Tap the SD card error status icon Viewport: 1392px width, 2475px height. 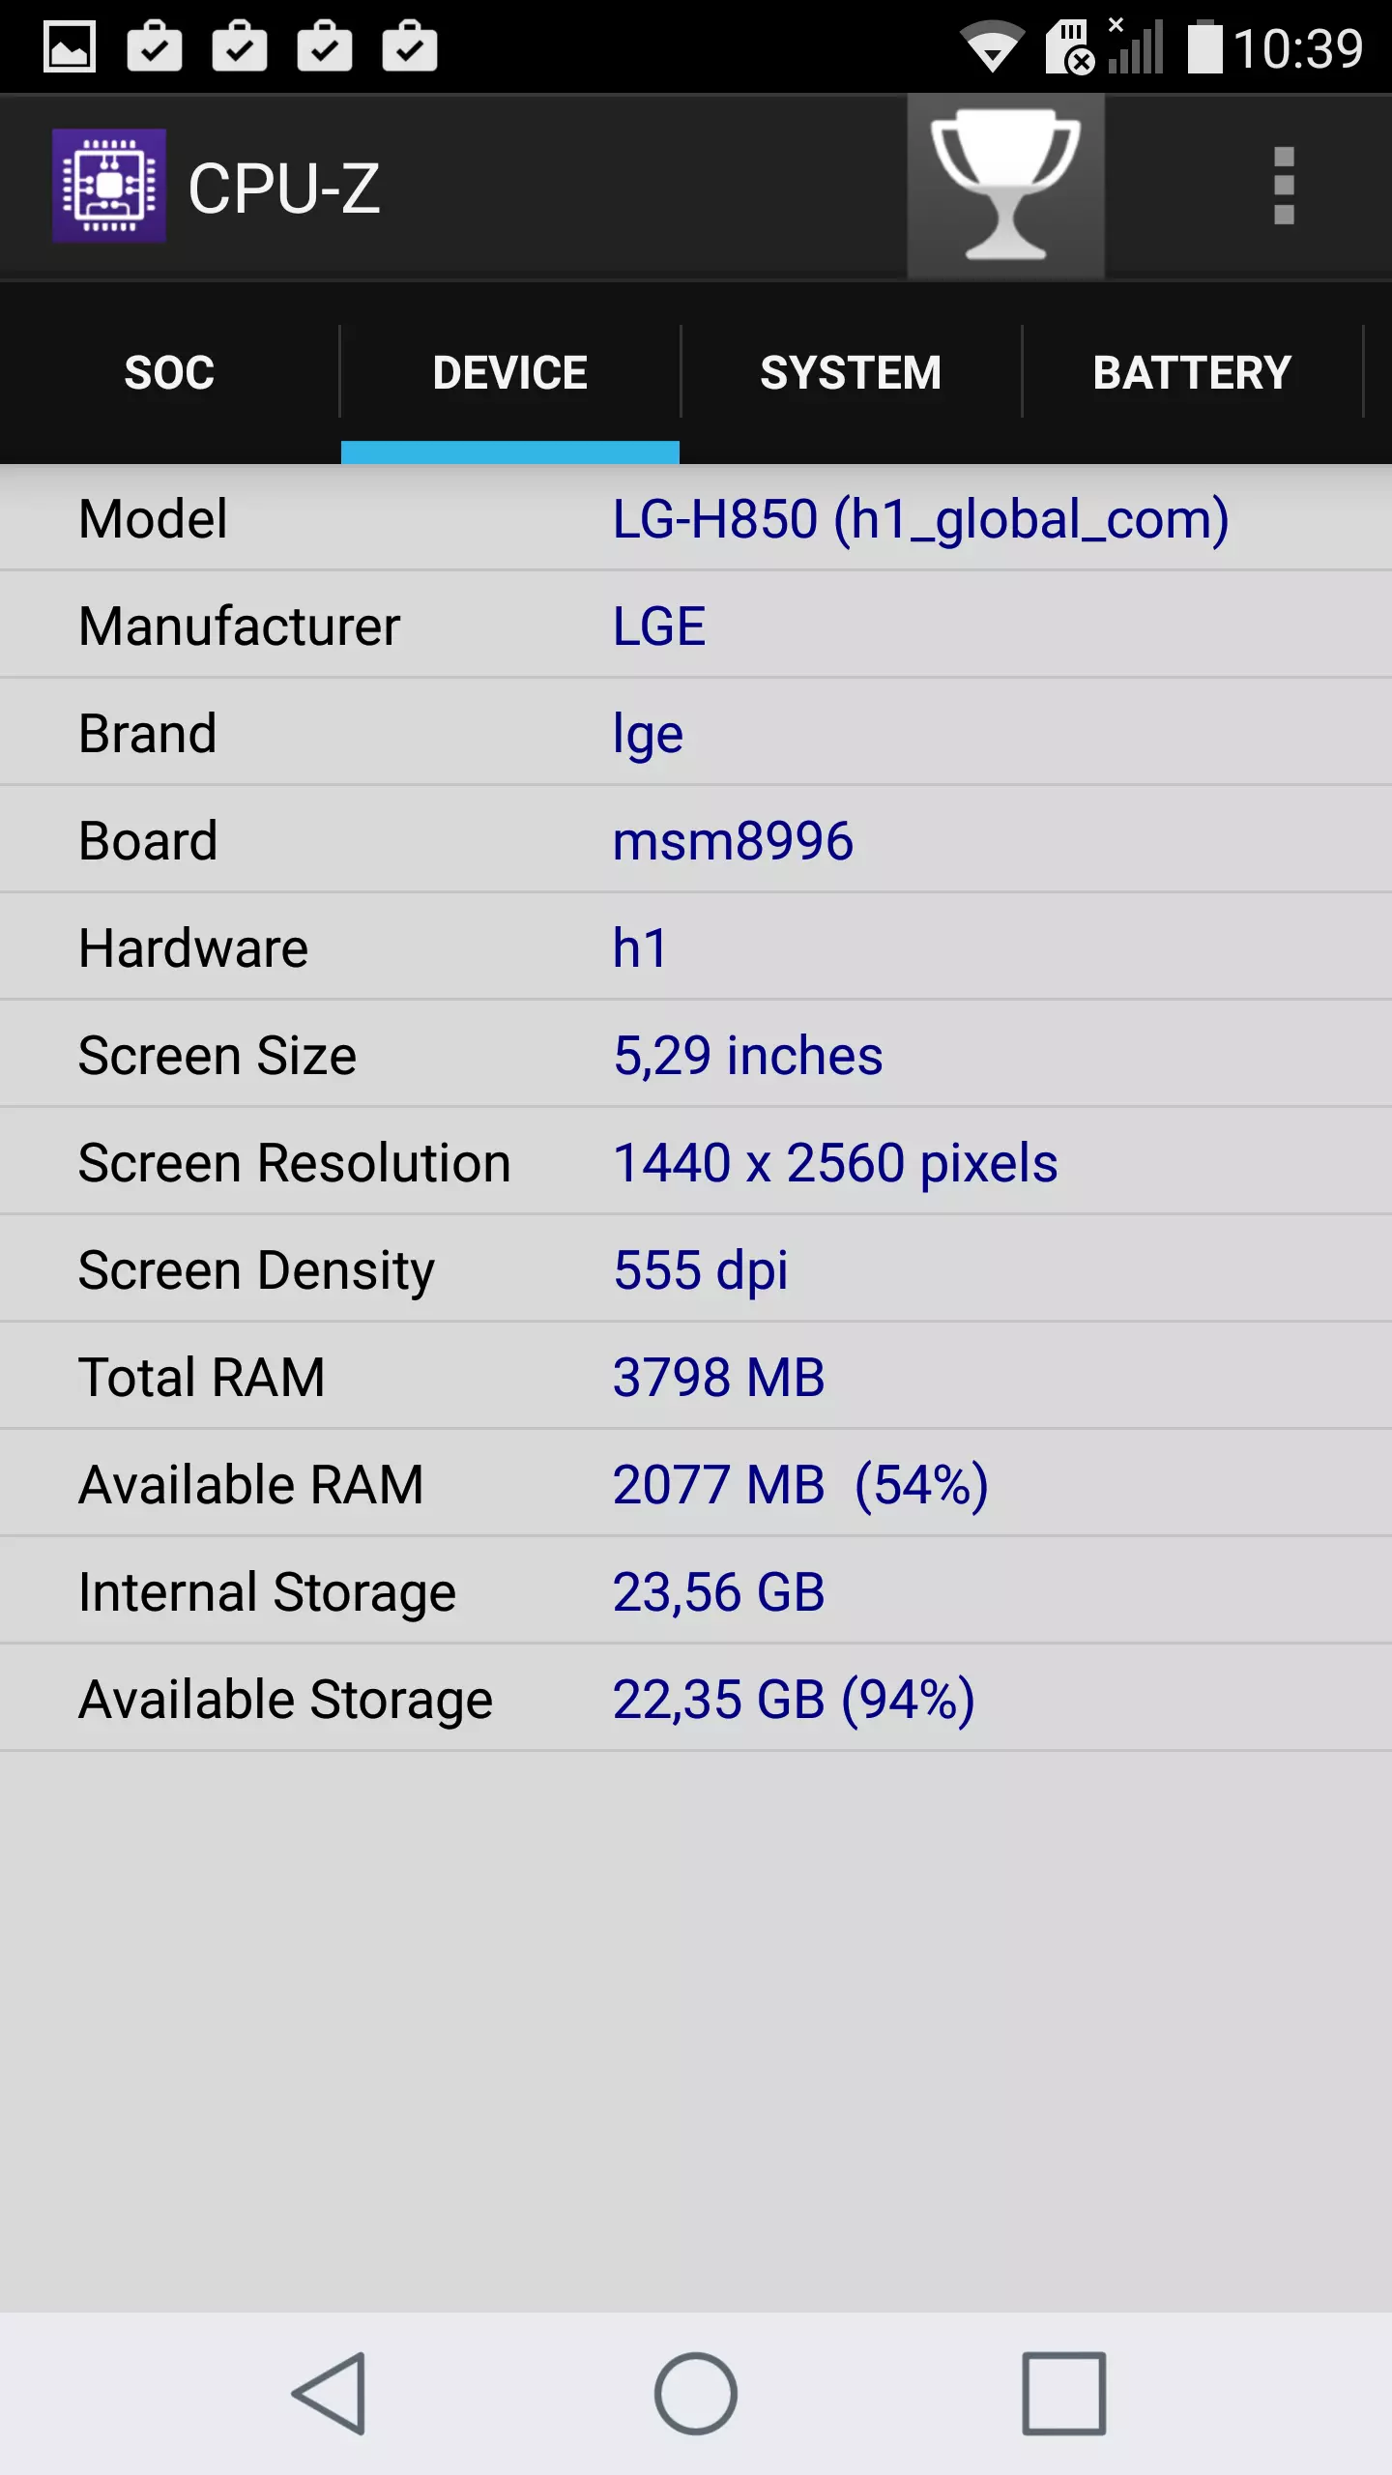1071,46
